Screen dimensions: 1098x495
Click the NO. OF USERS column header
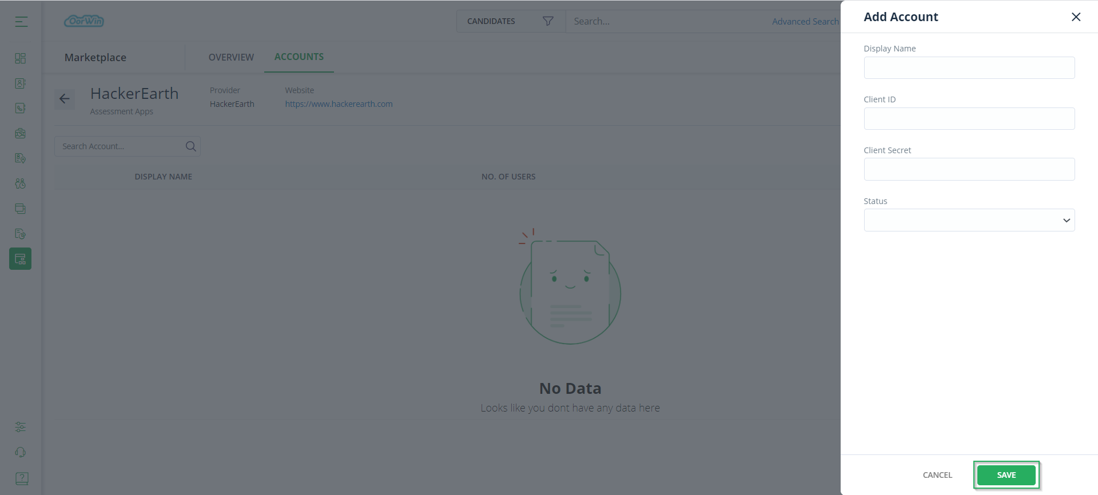508,177
